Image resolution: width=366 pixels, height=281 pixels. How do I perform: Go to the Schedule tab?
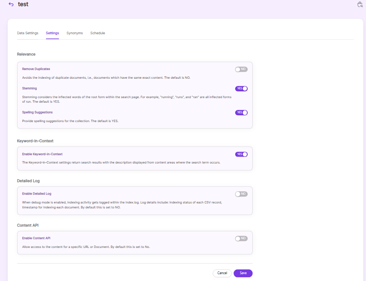click(97, 33)
